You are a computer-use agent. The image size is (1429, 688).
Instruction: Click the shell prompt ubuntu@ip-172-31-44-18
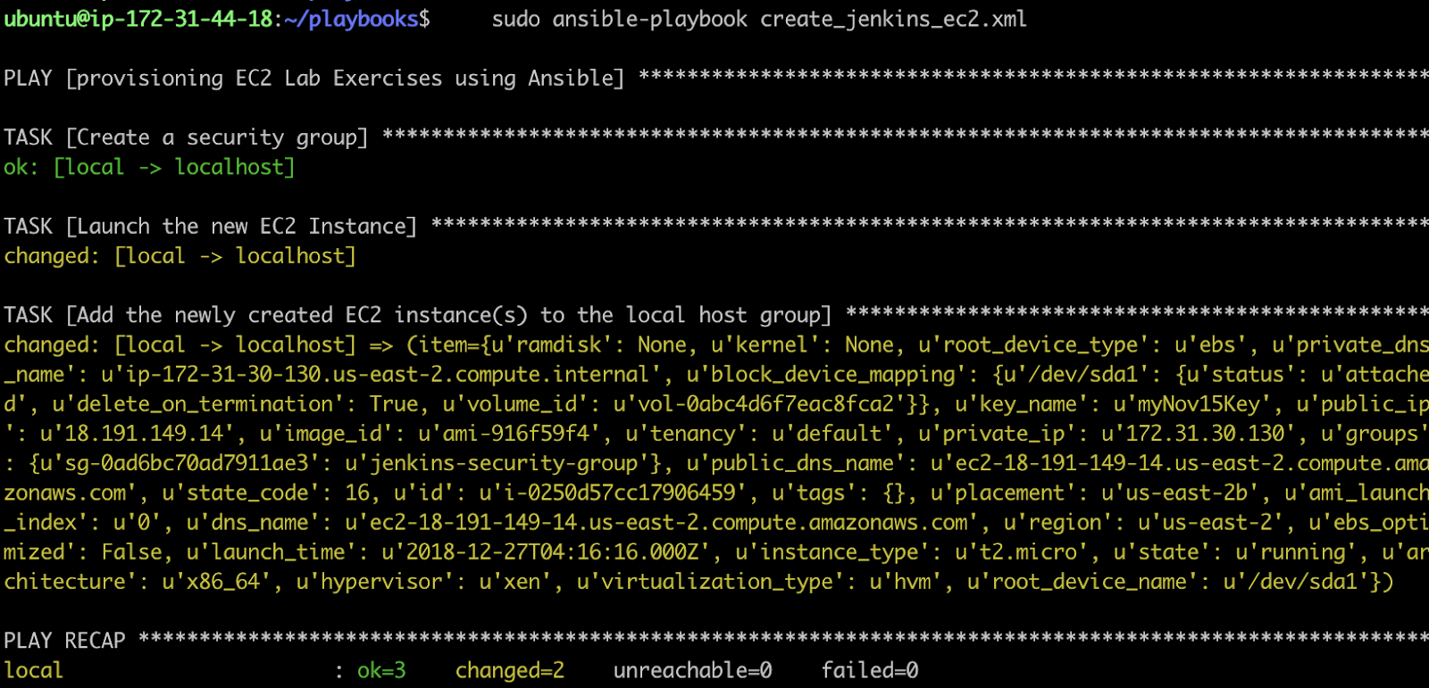click(x=138, y=19)
